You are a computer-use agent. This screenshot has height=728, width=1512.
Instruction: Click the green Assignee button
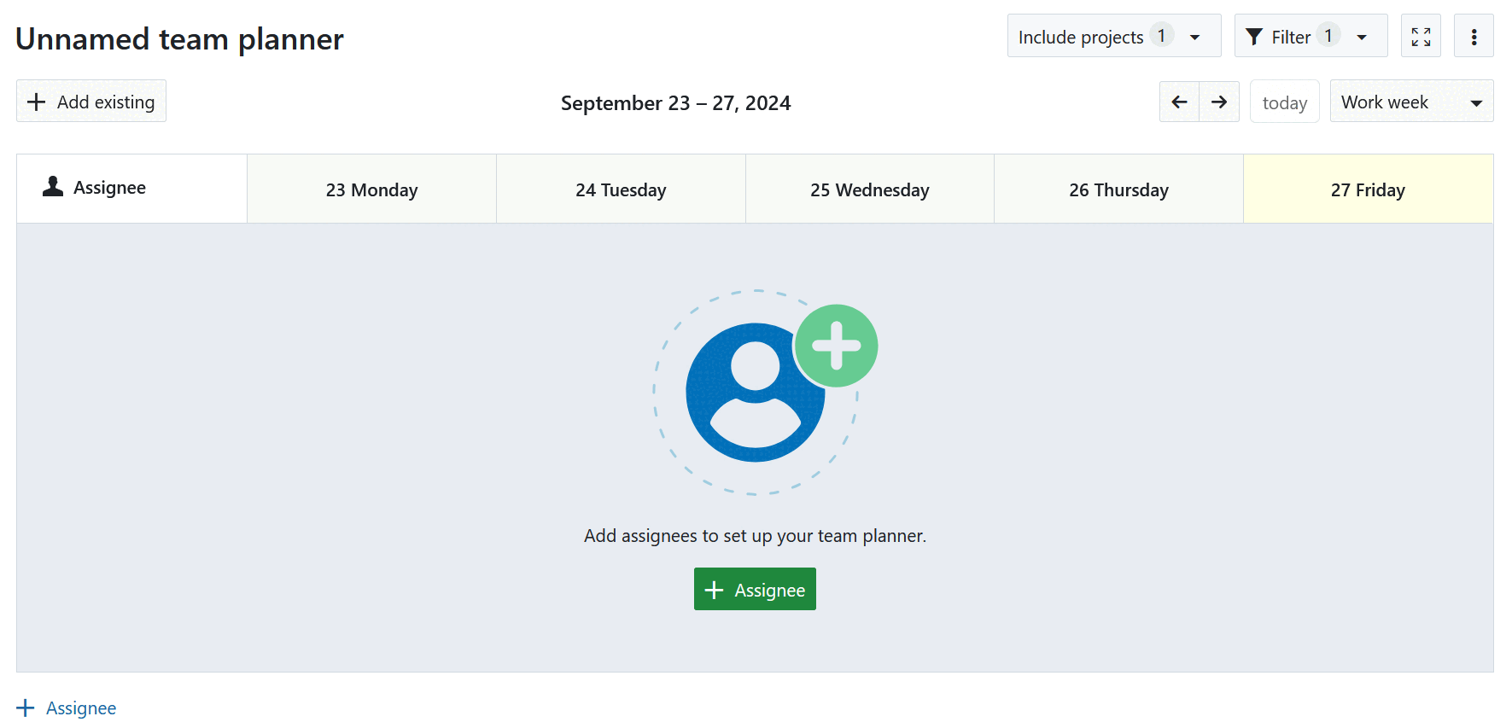755,589
